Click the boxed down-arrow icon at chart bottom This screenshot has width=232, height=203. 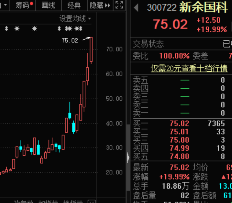tap(92, 202)
